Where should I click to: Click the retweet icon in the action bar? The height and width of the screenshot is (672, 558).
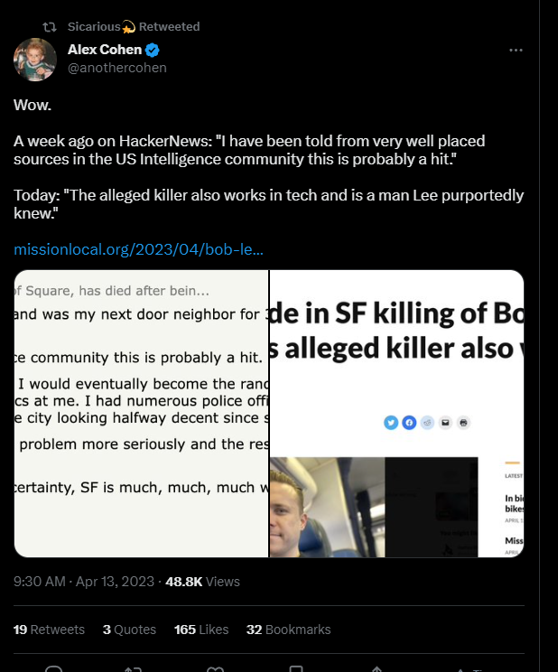[134, 669]
